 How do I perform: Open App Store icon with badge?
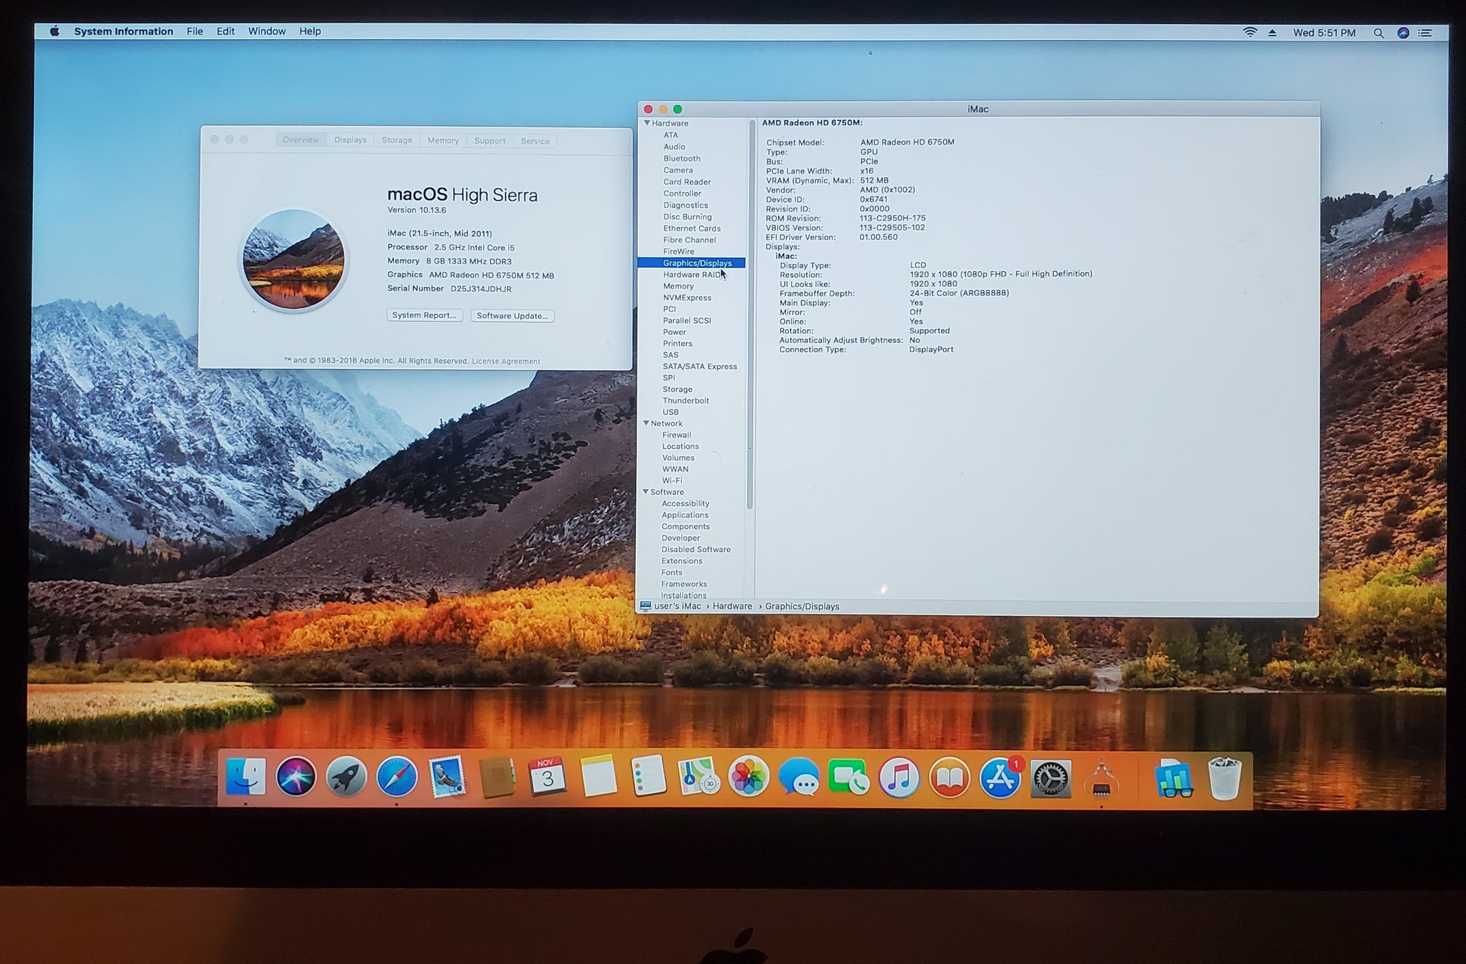click(x=1000, y=776)
